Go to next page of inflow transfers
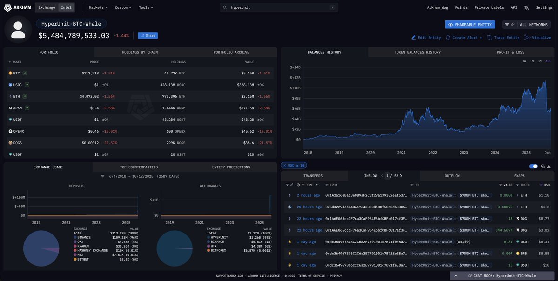 401,176
